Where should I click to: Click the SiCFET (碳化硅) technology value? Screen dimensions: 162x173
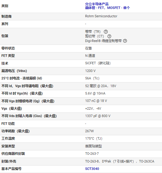pos(98,63)
